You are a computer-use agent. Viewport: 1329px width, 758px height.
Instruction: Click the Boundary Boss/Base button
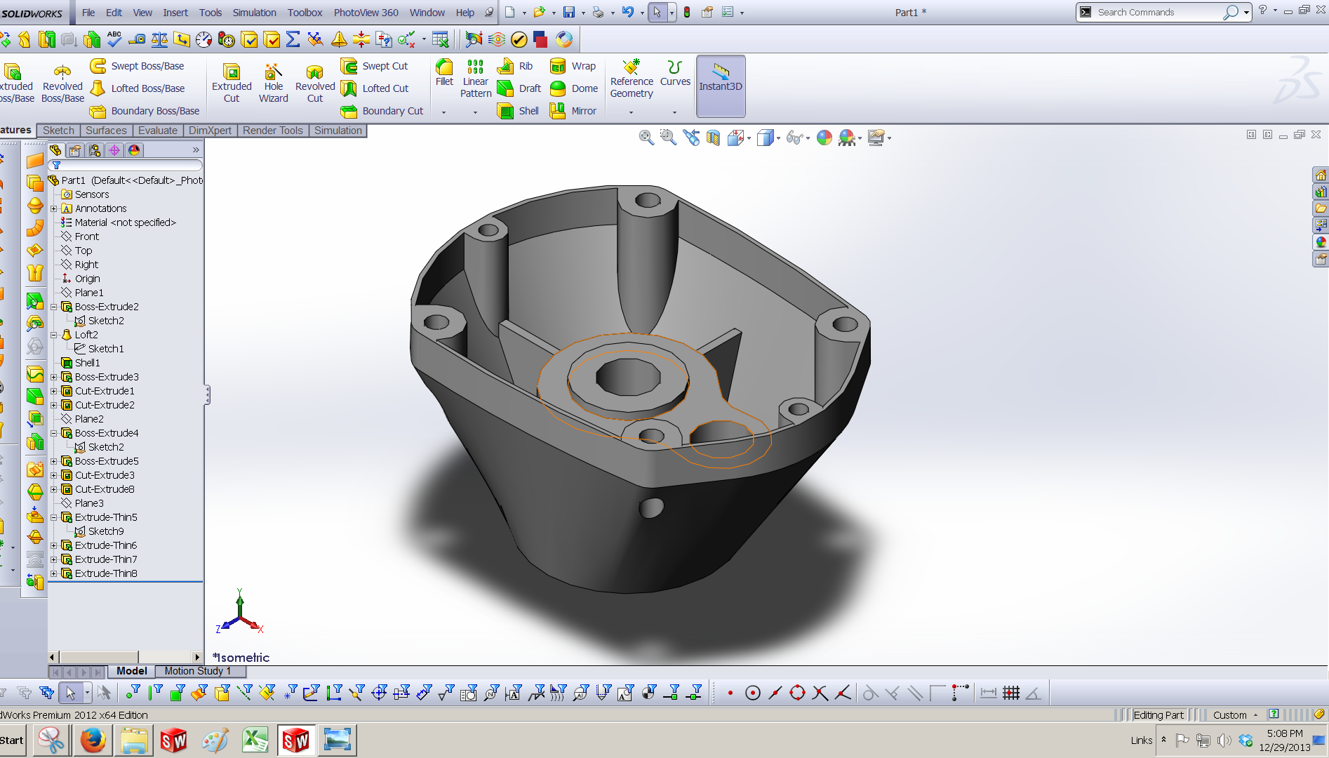[x=145, y=111]
